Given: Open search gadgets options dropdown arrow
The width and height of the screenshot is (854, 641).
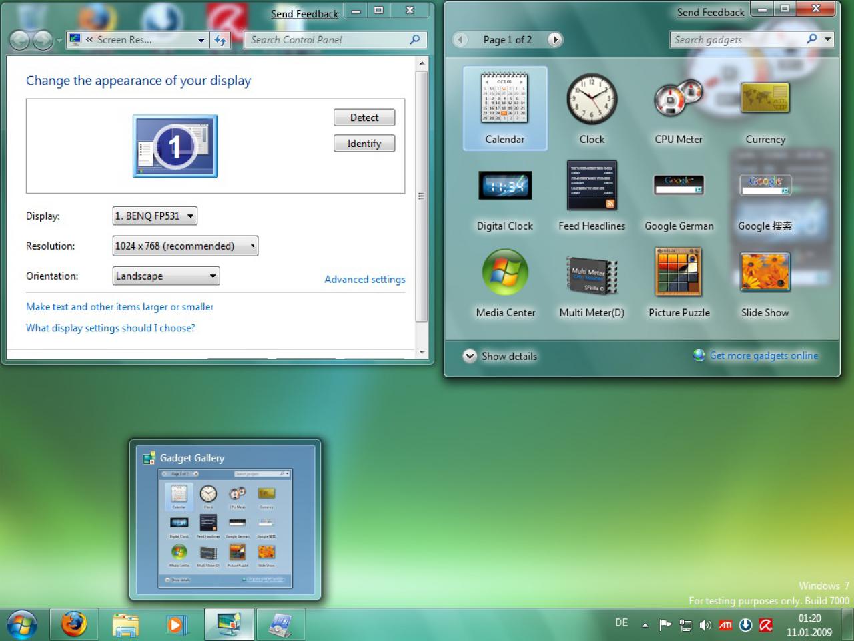Looking at the screenshot, I should (828, 39).
